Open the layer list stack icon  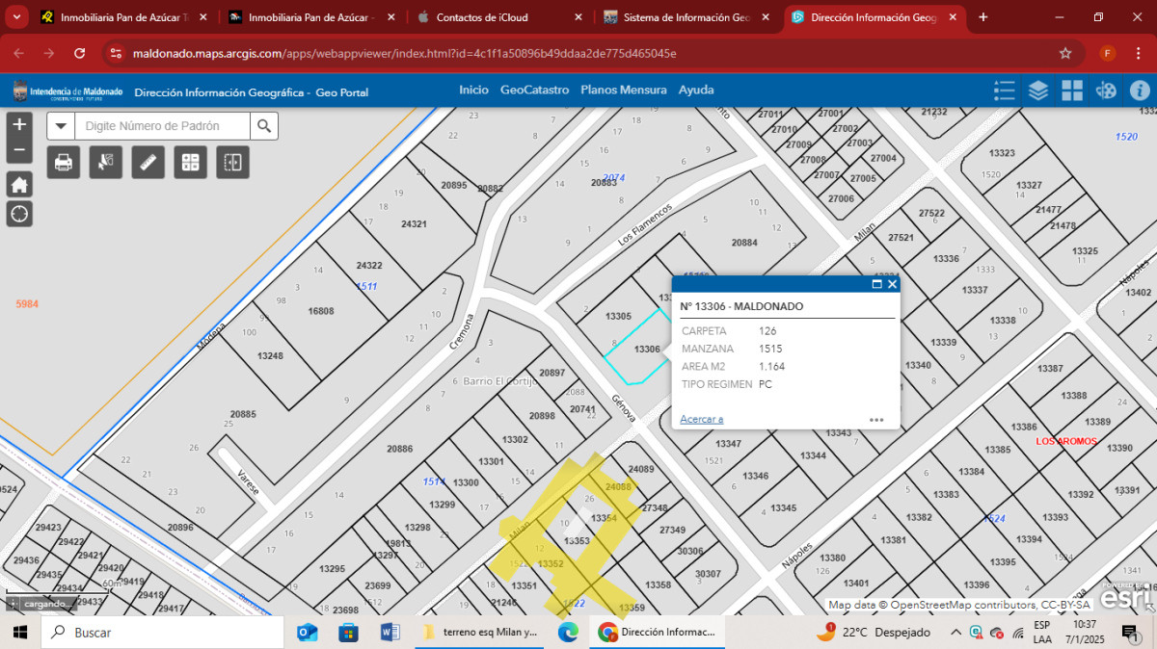coord(1038,91)
